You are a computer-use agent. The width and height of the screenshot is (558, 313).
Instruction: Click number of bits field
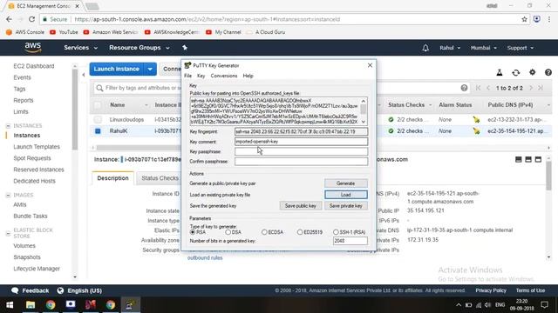click(350, 241)
